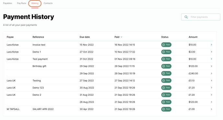This screenshot has height=120, width=223.
Task: Select the History tab
Action: pos(35,3)
